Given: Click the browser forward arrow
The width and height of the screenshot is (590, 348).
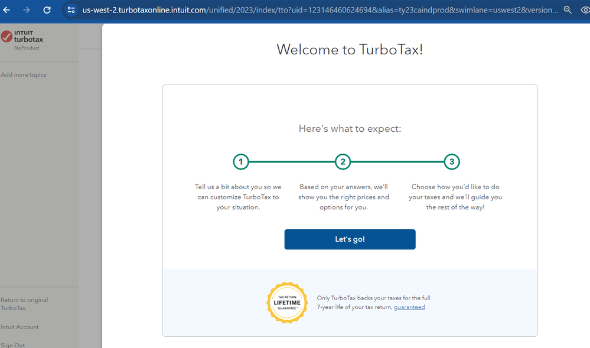Looking at the screenshot, I should point(27,10).
